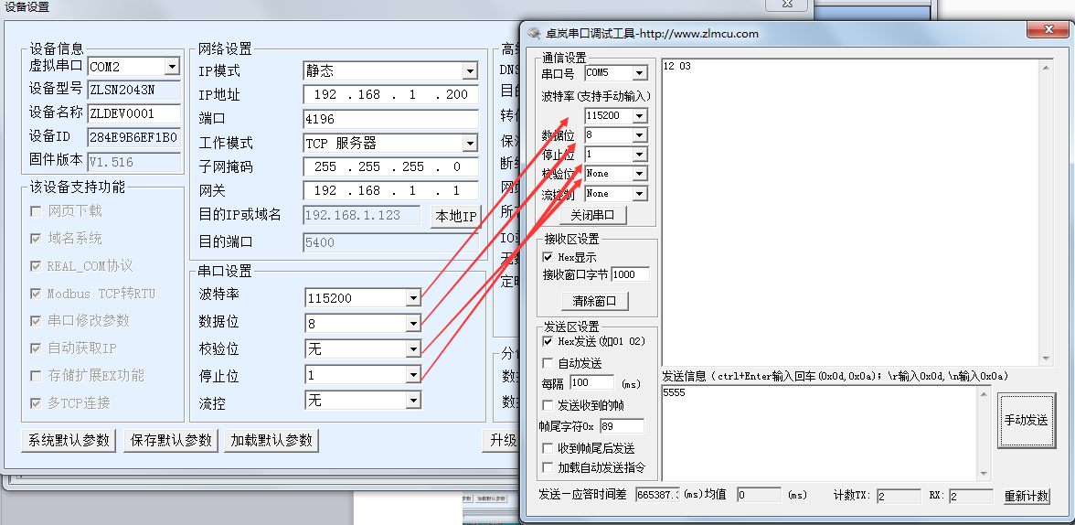Click the receive area scrollbar up arrow
This screenshot has width=1075, height=525.
[x=1047, y=67]
